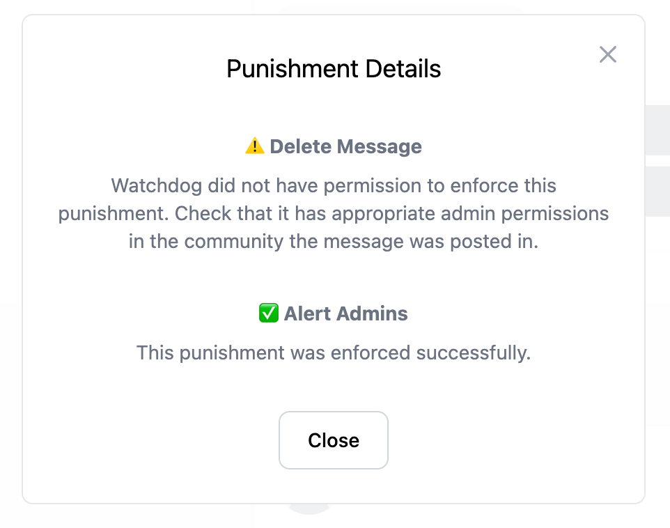Click the green checkmark icon

(268, 313)
